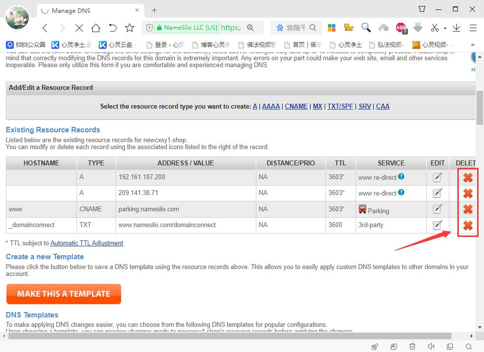Screen dimensions: 484x352
Task: Open the downloads manager icon
Action: pyautogui.click(x=456, y=28)
